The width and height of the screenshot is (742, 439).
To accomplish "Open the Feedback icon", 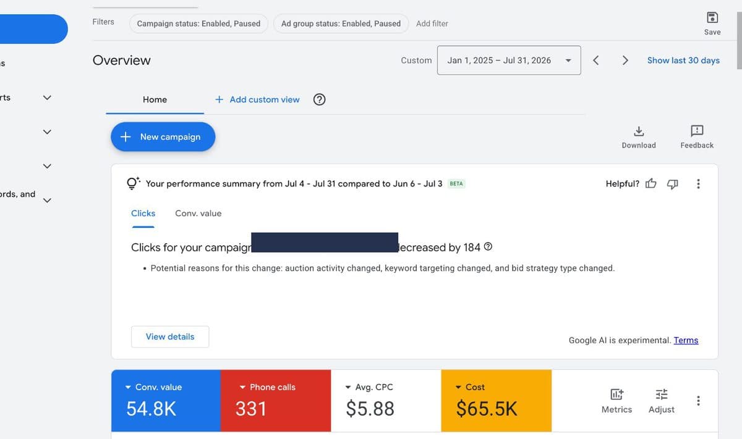I will coord(697,131).
